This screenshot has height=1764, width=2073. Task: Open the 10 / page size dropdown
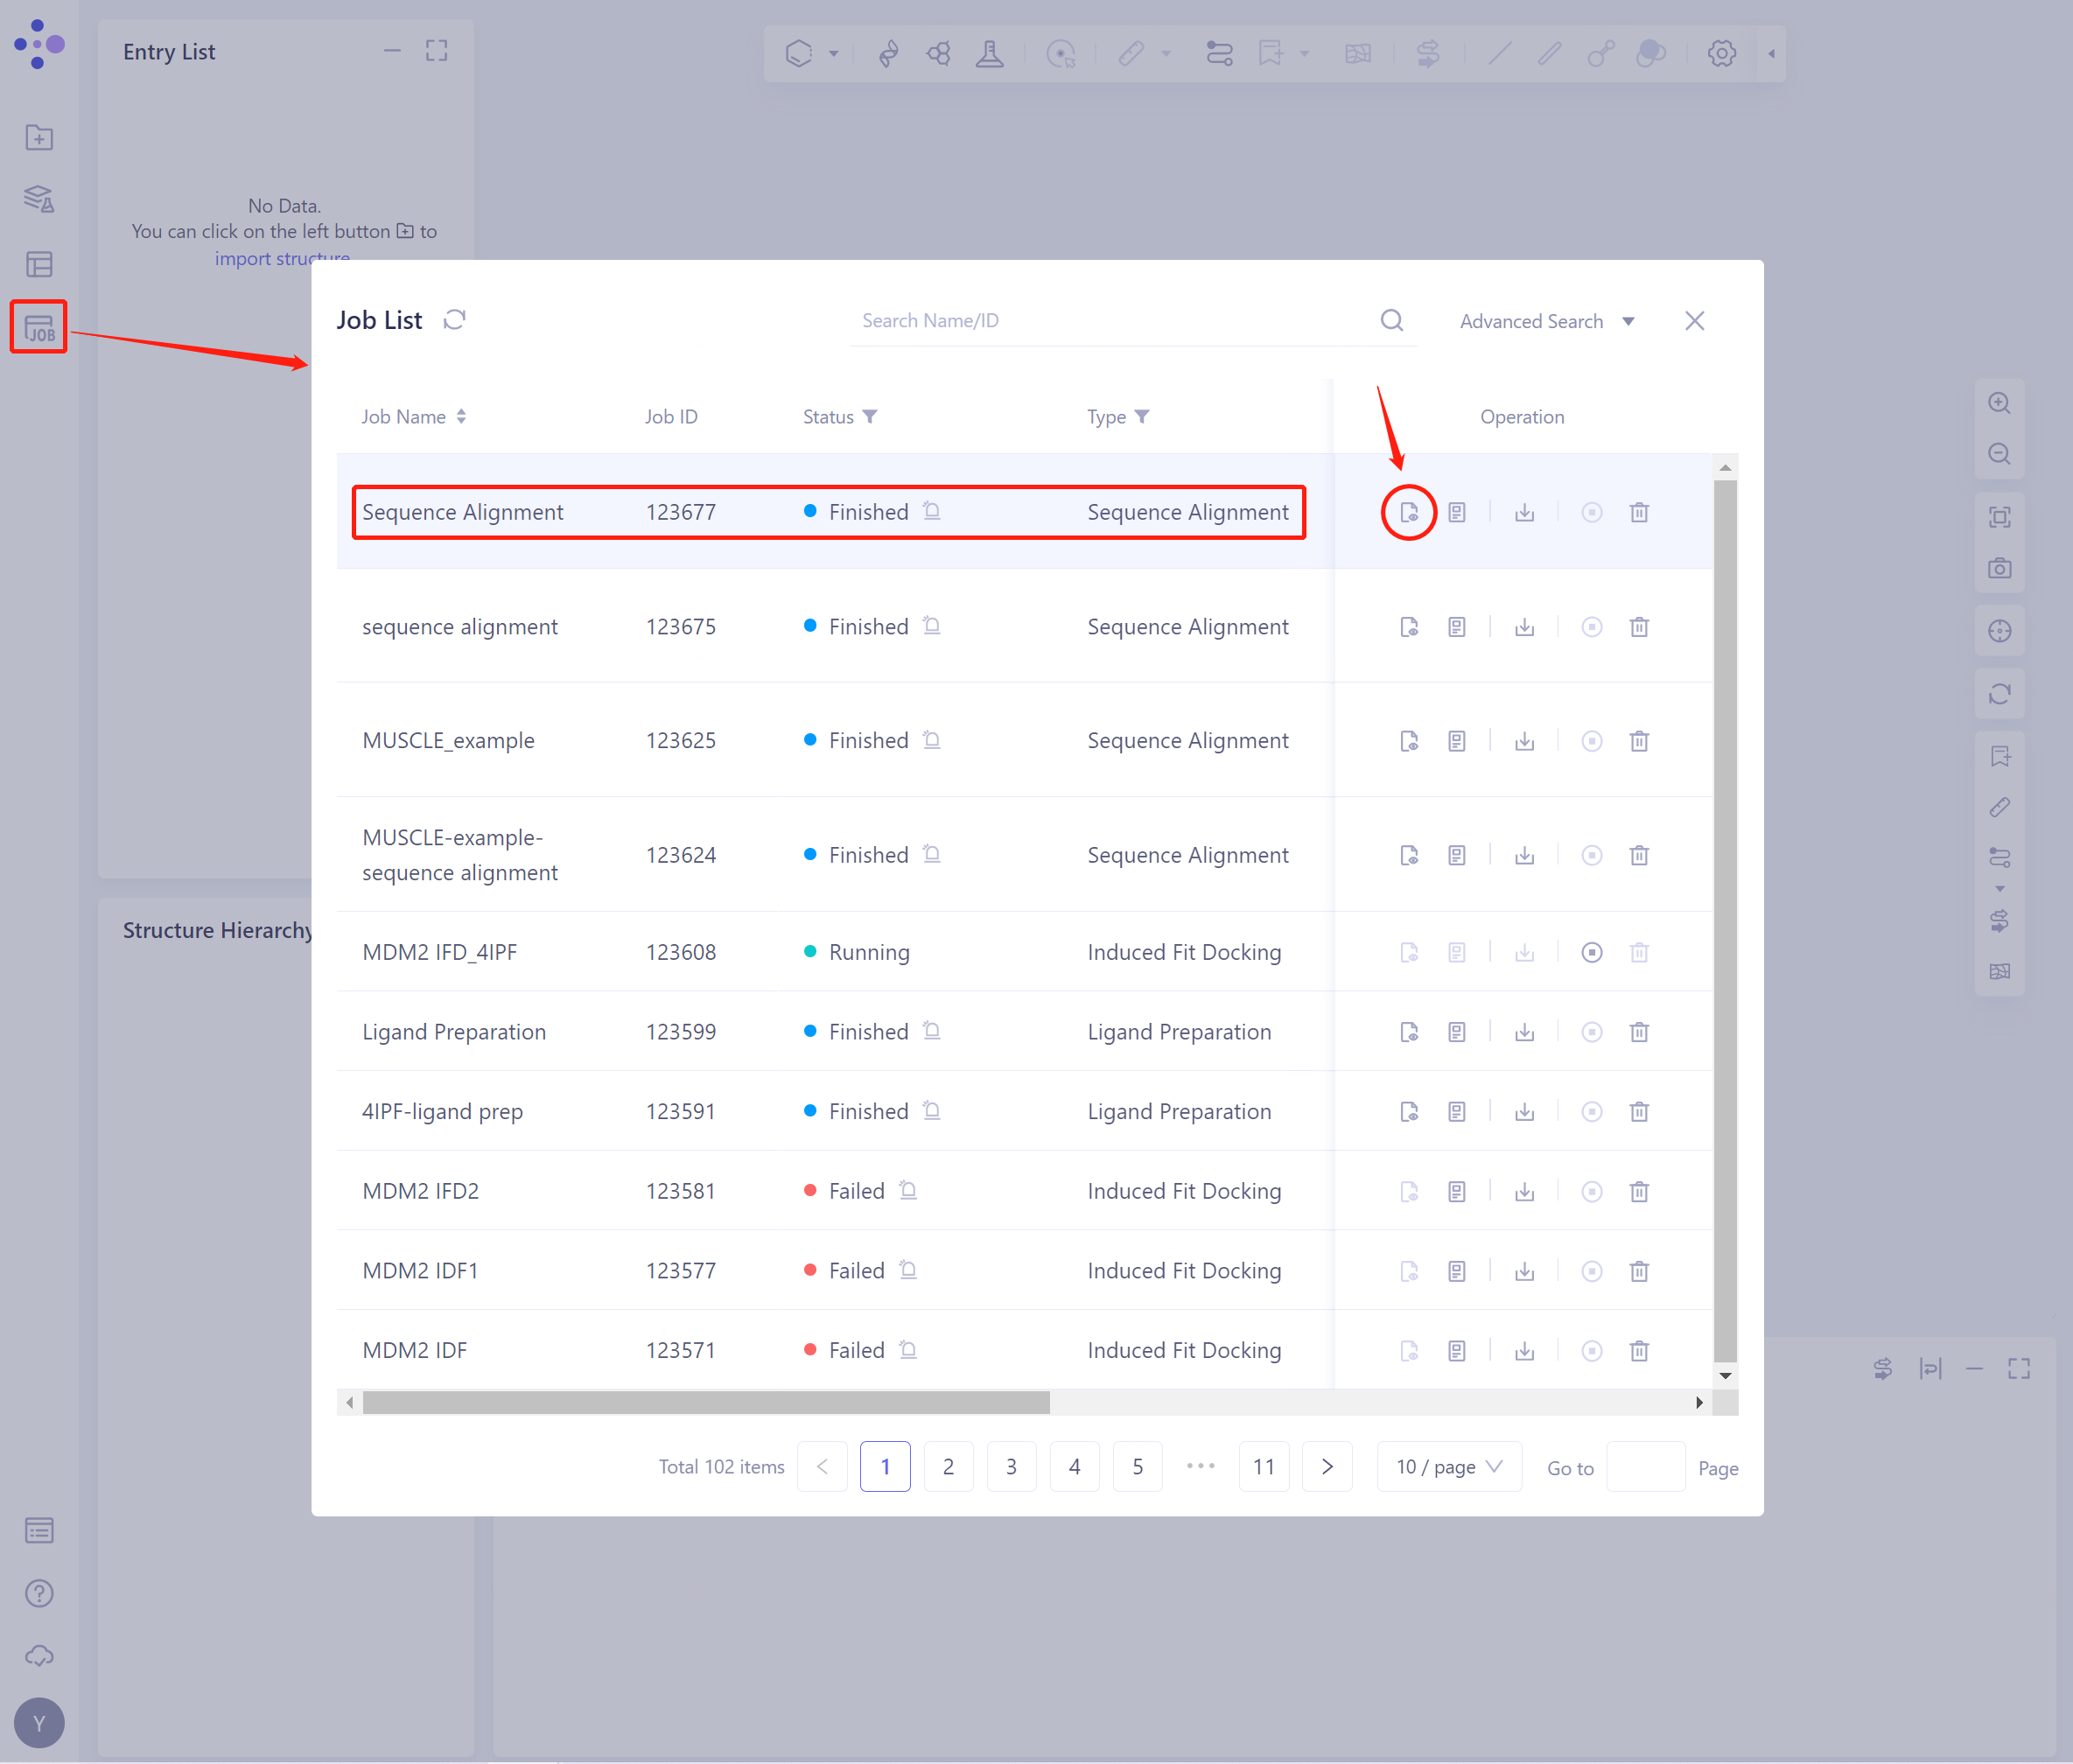click(1448, 1466)
